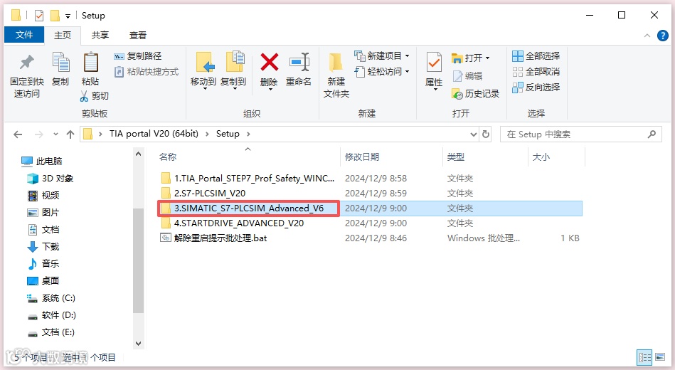The height and width of the screenshot is (370, 675).
Task: Select the 4.STARTDRIVE_ADVANCED_V20 folder
Action: coord(239,223)
